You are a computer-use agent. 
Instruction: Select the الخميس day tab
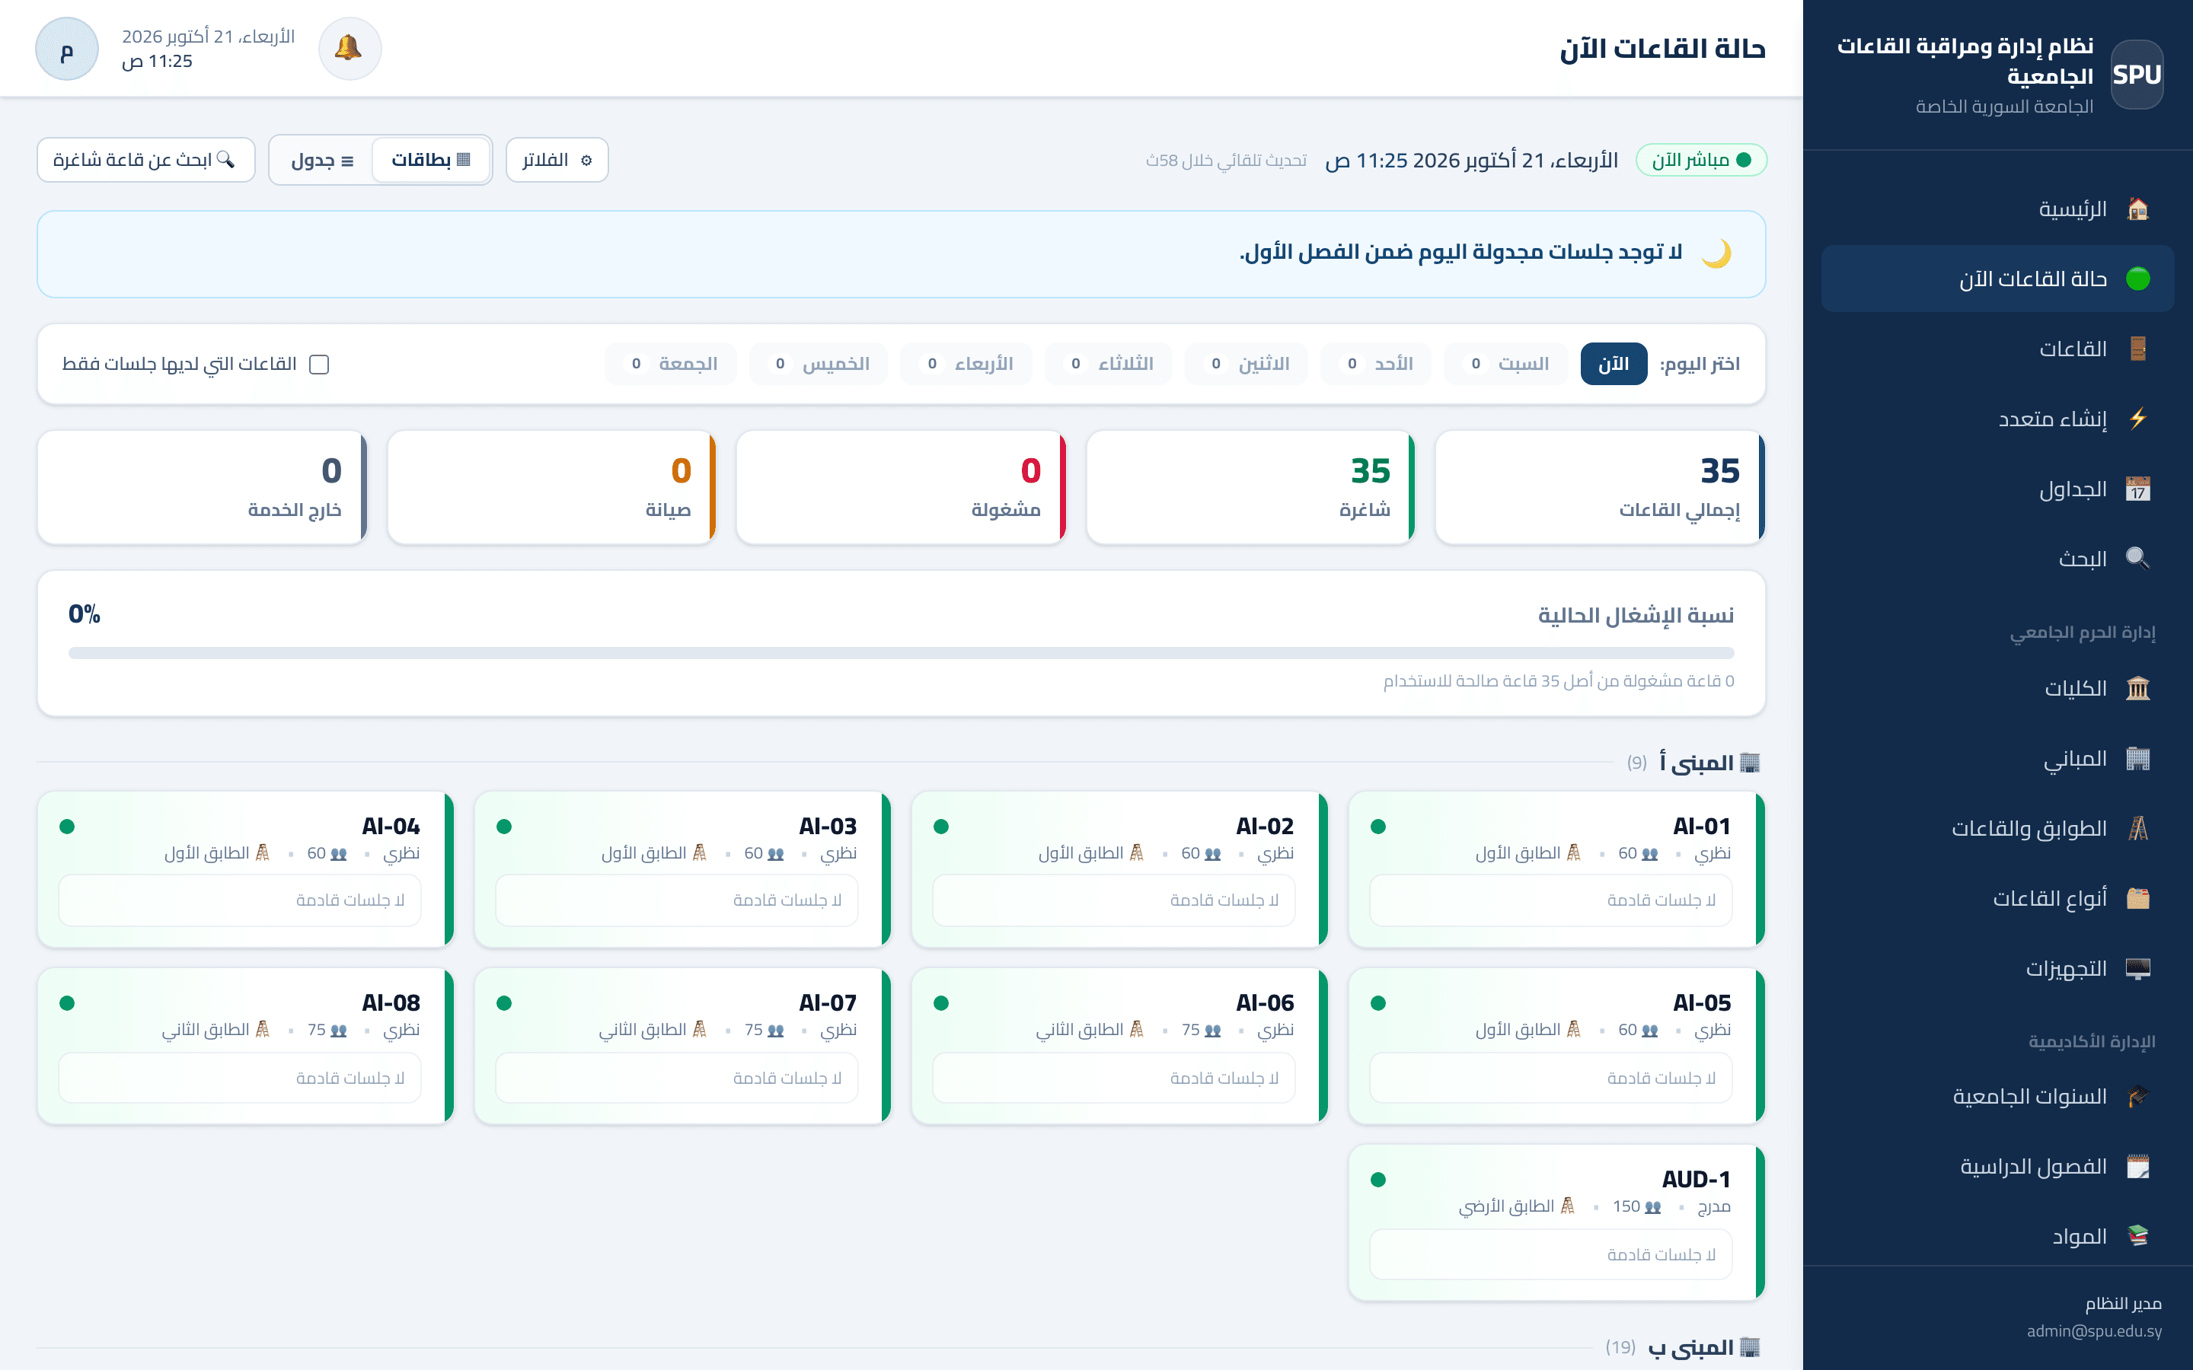tap(819, 365)
